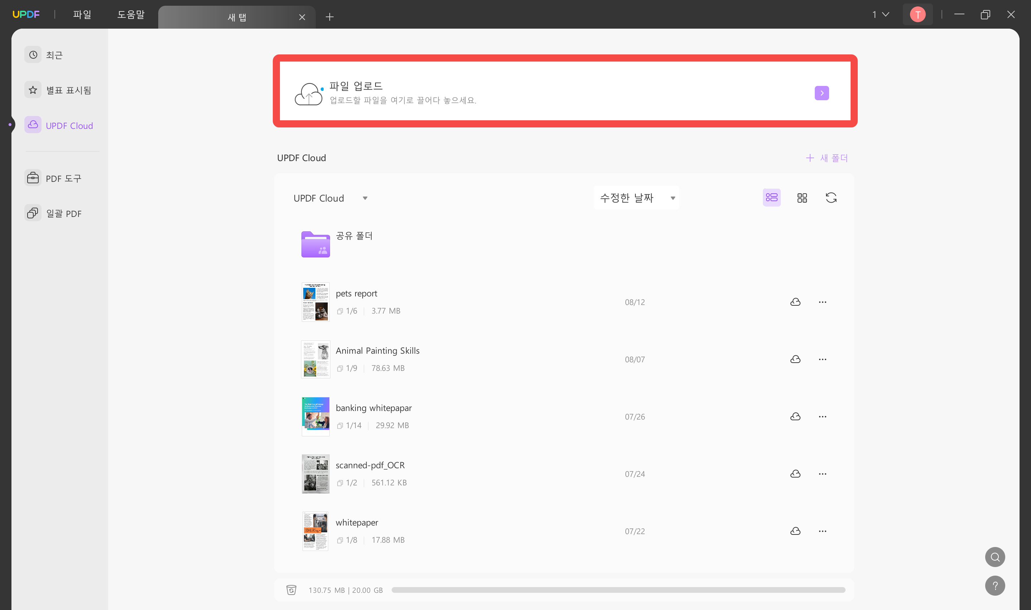This screenshot has height=610, width=1031.
Task: Select UPDF Cloud in the sidebar
Action: coord(59,125)
